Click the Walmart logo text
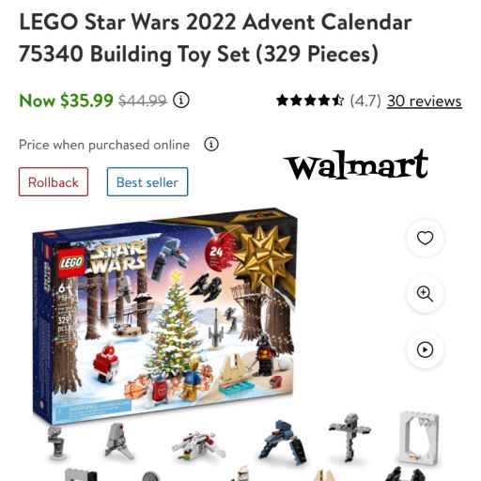This screenshot has width=481, height=481. coord(356,164)
